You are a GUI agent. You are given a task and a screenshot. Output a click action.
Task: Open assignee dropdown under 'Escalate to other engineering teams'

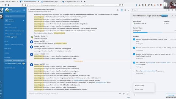click(x=140, y=59)
